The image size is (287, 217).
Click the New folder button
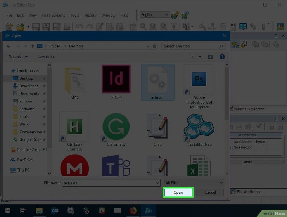coord(47,57)
